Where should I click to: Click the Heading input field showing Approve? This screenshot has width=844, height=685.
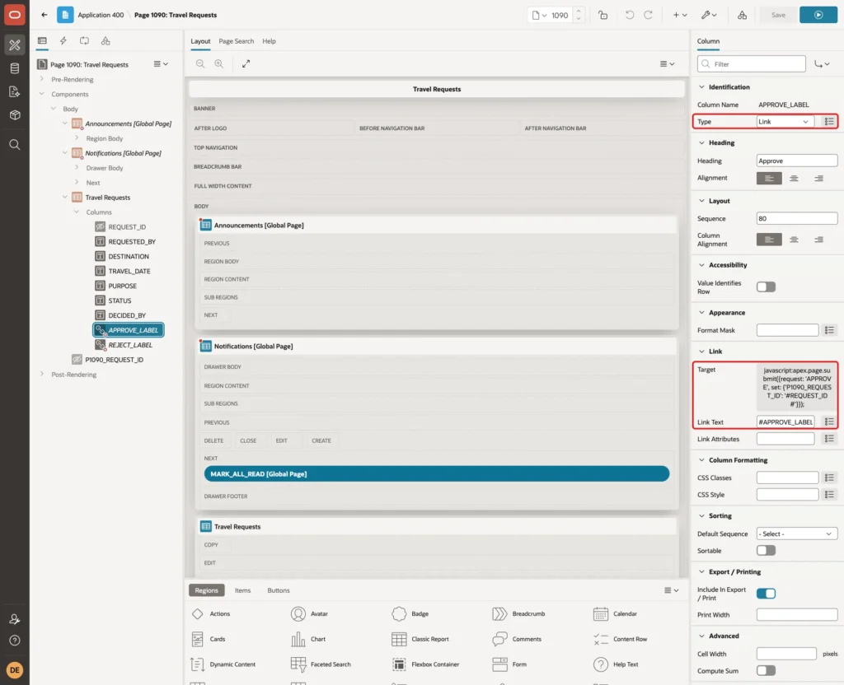click(x=797, y=161)
